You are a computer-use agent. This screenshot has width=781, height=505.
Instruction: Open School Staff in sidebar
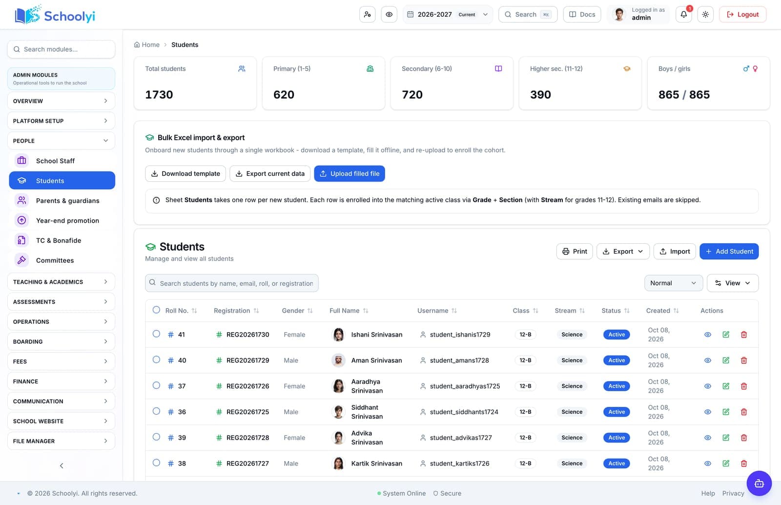pos(62,161)
